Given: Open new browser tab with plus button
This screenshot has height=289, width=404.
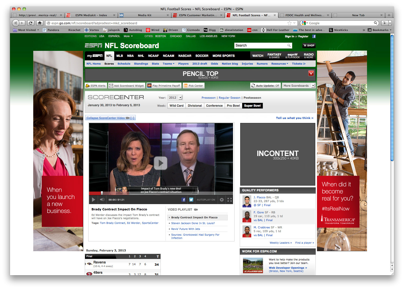Looking at the screenshot, I should click(x=389, y=15).
